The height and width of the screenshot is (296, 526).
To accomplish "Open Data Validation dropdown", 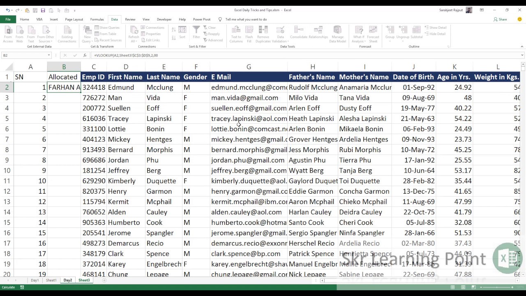I will pos(280,34).
